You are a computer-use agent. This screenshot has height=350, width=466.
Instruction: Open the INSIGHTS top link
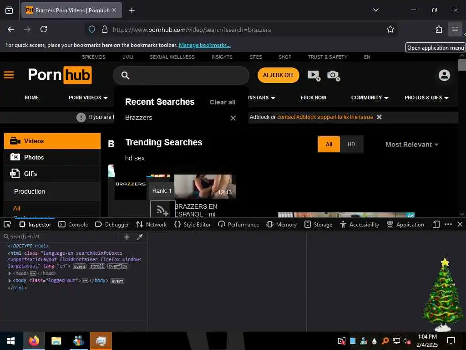tap(222, 57)
